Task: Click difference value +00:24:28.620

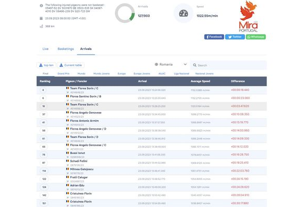Action: click(240, 187)
